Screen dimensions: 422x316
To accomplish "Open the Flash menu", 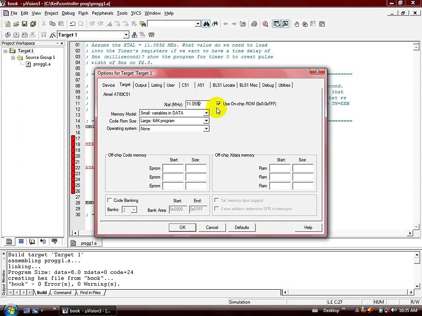I will 83,13.
